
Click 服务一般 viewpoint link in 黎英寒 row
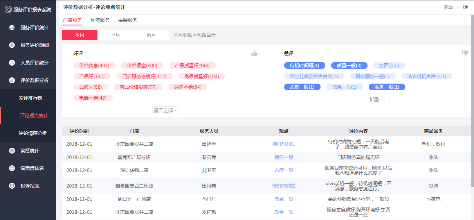[x=284, y=157]
